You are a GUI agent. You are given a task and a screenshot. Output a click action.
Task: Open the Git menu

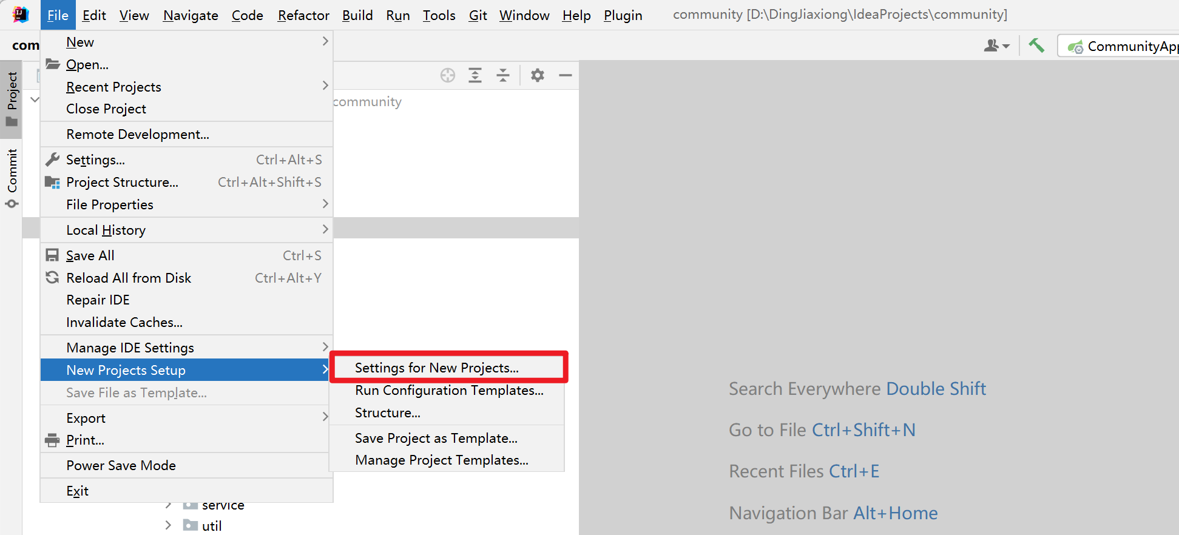[478, 15]
